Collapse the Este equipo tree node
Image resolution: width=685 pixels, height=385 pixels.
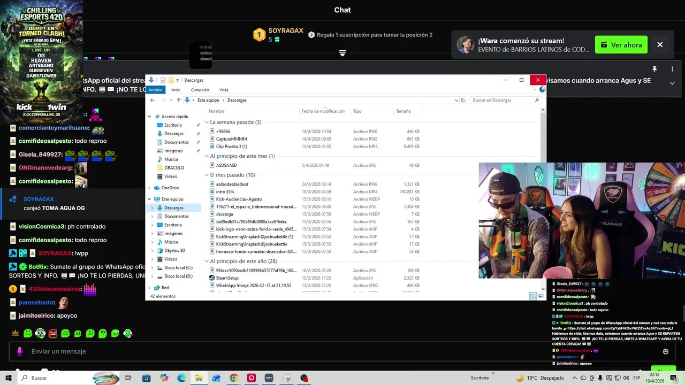(149, 199)
